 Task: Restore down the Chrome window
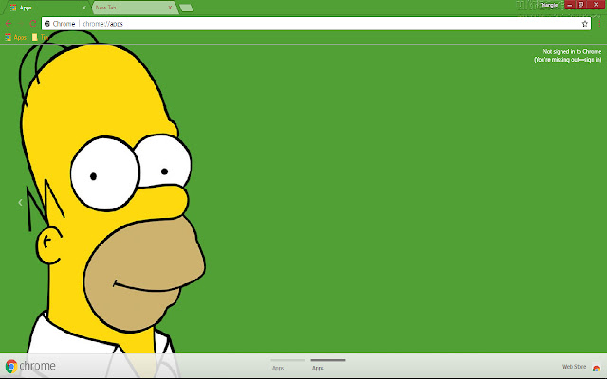pos(581,5)
